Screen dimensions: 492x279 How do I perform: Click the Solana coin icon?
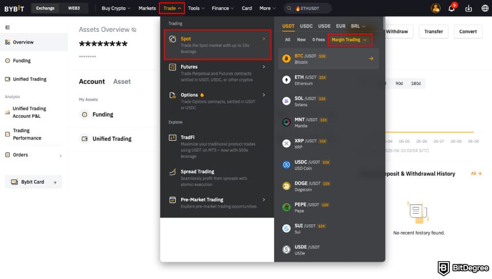[x=286, y=101]
